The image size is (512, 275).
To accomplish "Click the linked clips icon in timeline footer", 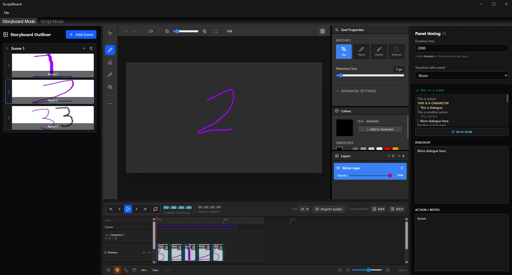I will point(126,270).
